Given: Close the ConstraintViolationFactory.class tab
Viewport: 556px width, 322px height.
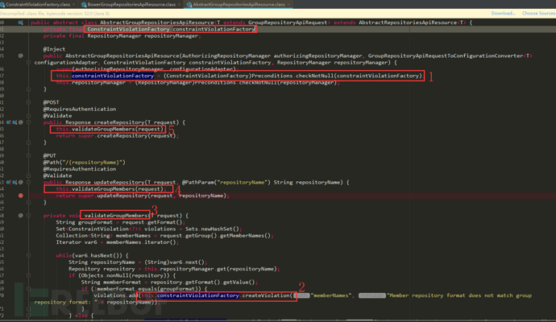Looking at the screenshot, I should pos(74,5).
